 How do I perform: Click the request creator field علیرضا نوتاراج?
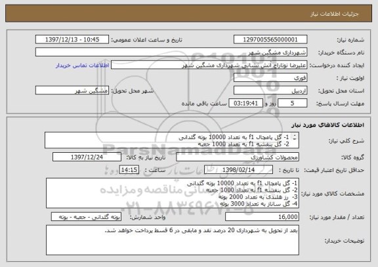click(x=209, y=65)
